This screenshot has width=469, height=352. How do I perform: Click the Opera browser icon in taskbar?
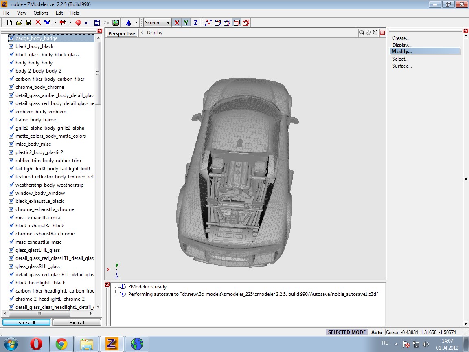click(x=36, y=344)
